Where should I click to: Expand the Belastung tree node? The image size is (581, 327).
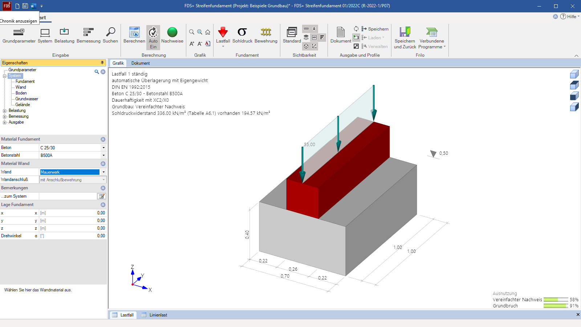tap(5, 111)
